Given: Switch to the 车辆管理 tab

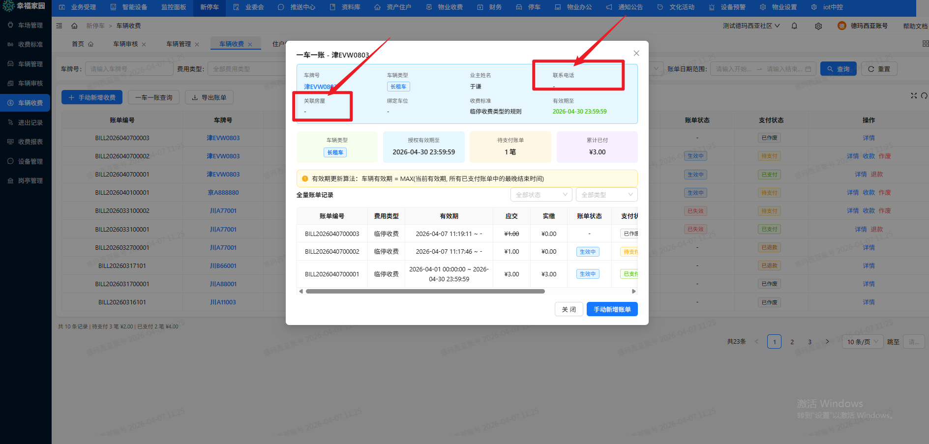Looking at the screenshot, I should tap(179, 44).
